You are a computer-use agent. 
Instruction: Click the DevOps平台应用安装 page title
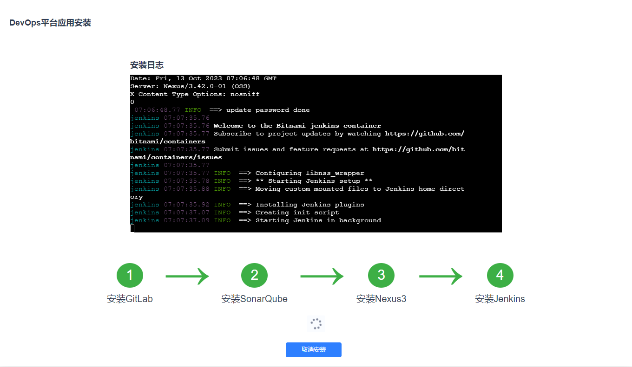tap(50, 23)
